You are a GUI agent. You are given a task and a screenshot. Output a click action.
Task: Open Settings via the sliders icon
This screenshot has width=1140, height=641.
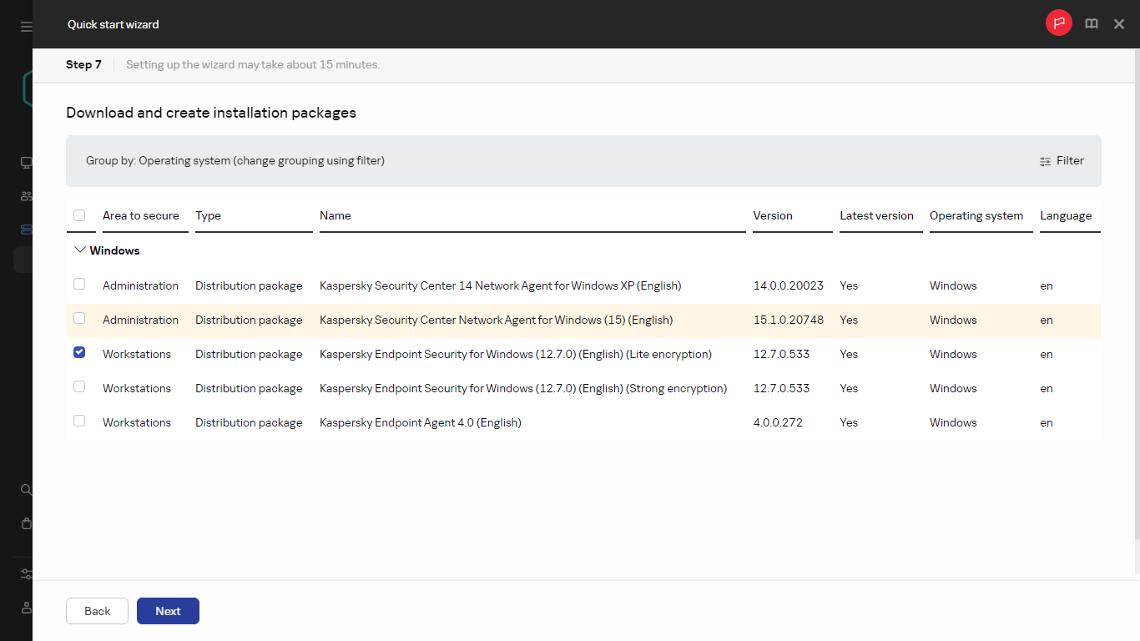[x=26, y=574]
